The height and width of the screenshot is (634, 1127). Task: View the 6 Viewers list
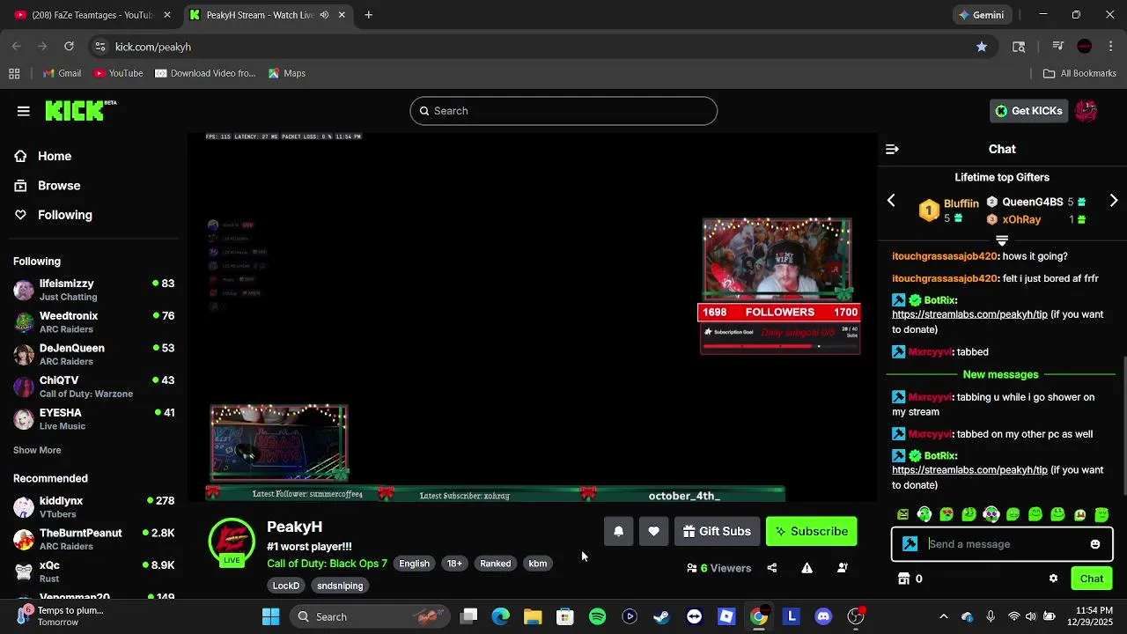718,568
